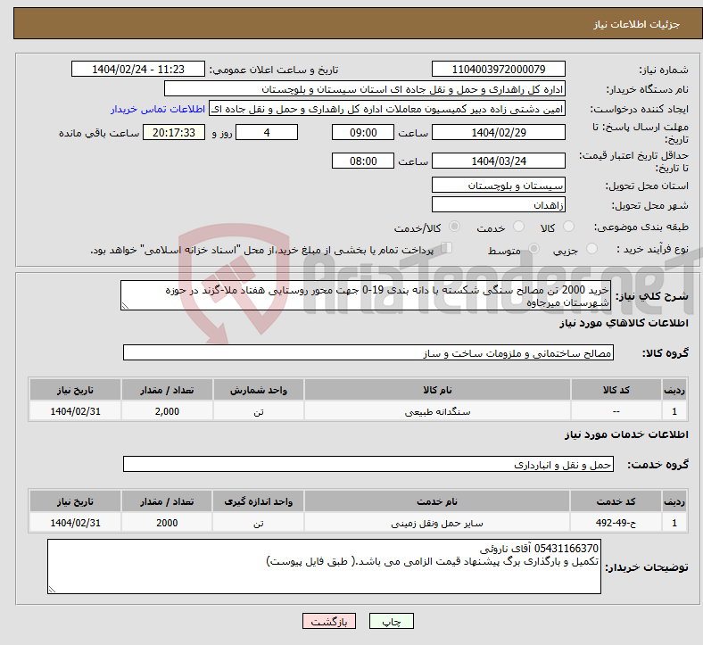Screen dimensions: 703x645
Task: Click the اطلاعات خدمات مورد نیاز heading
Action: (x=626, y=434)
